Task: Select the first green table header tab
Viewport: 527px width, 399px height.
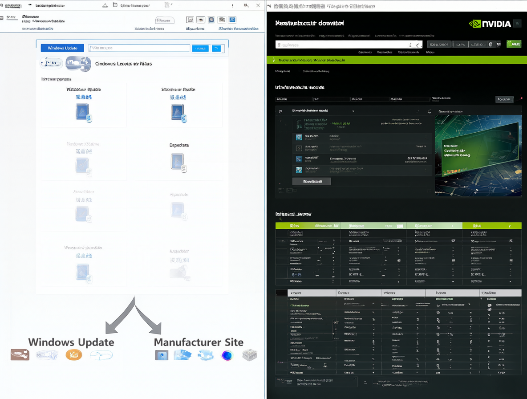Action: click(308, 226)
